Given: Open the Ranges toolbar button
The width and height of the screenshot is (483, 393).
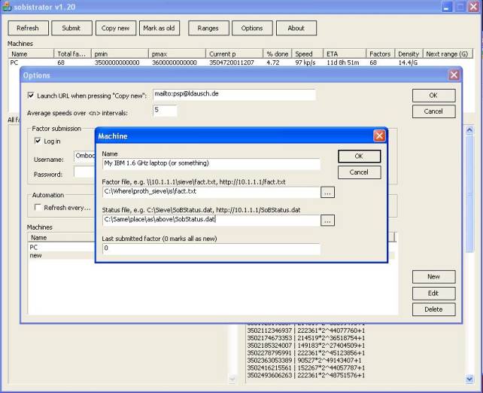Looking at the screenshot, I should (x=208, y=29).
